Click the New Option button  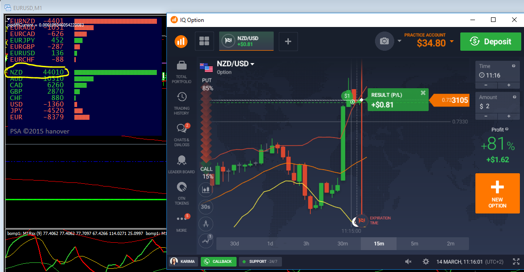coord(497,193)
